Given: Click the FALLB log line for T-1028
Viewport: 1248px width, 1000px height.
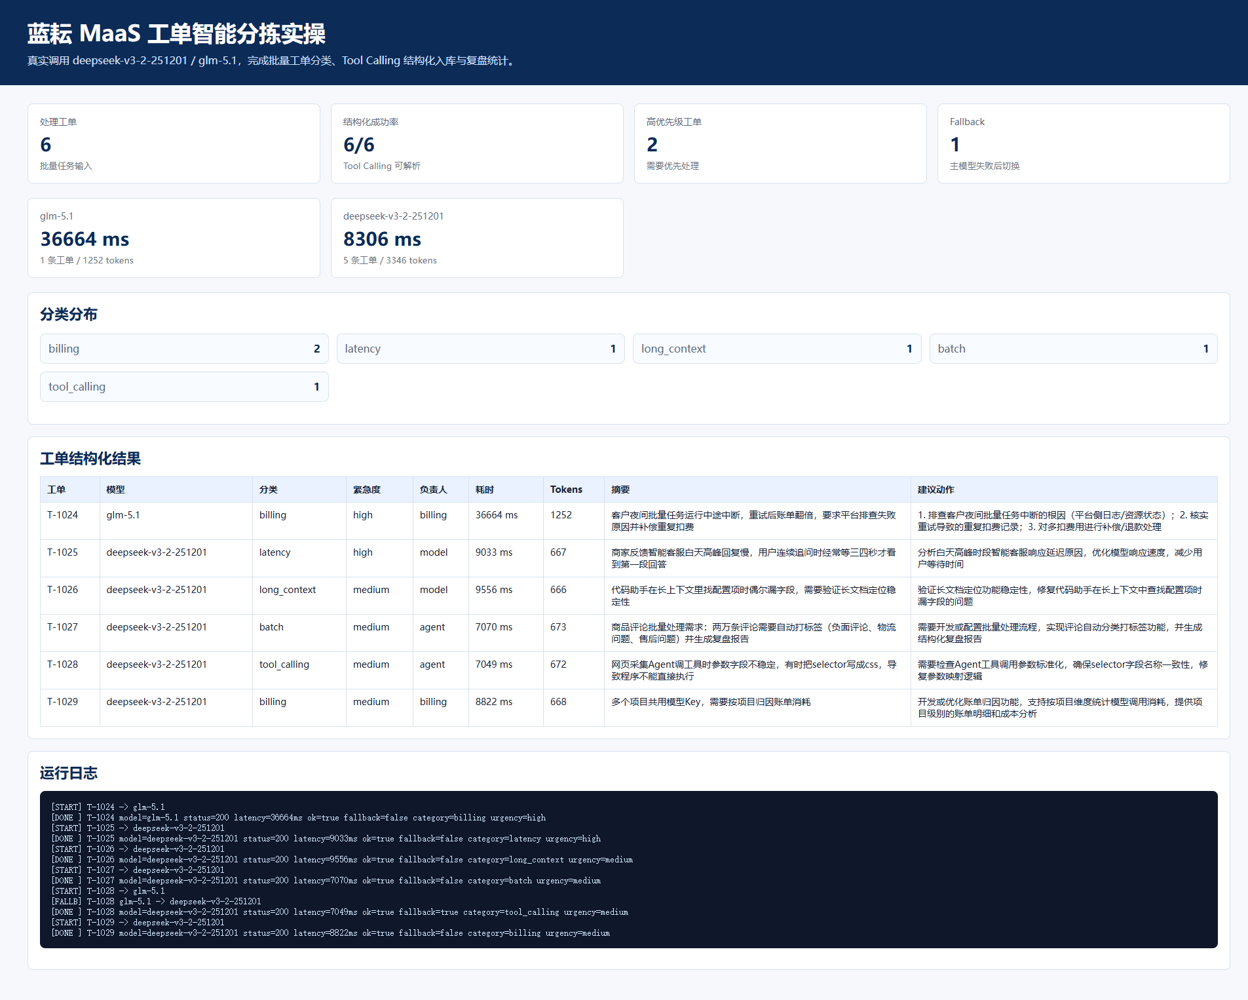Looking at the screenshot, I should (156, 902).
